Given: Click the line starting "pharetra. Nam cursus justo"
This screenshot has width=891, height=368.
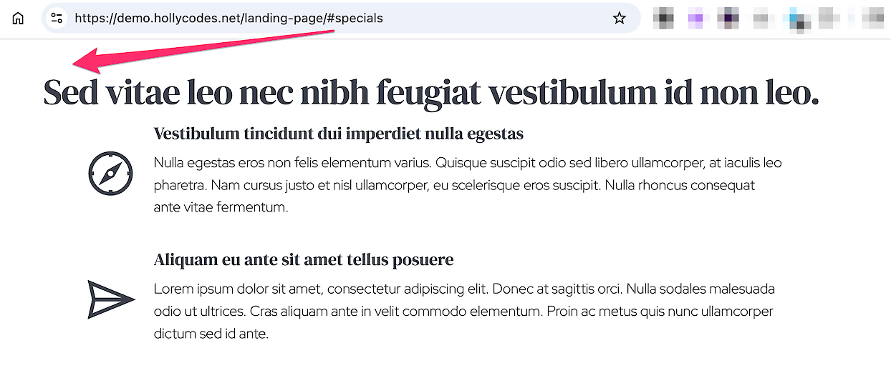Looking at the screenshot, I should tap(454, 186).
